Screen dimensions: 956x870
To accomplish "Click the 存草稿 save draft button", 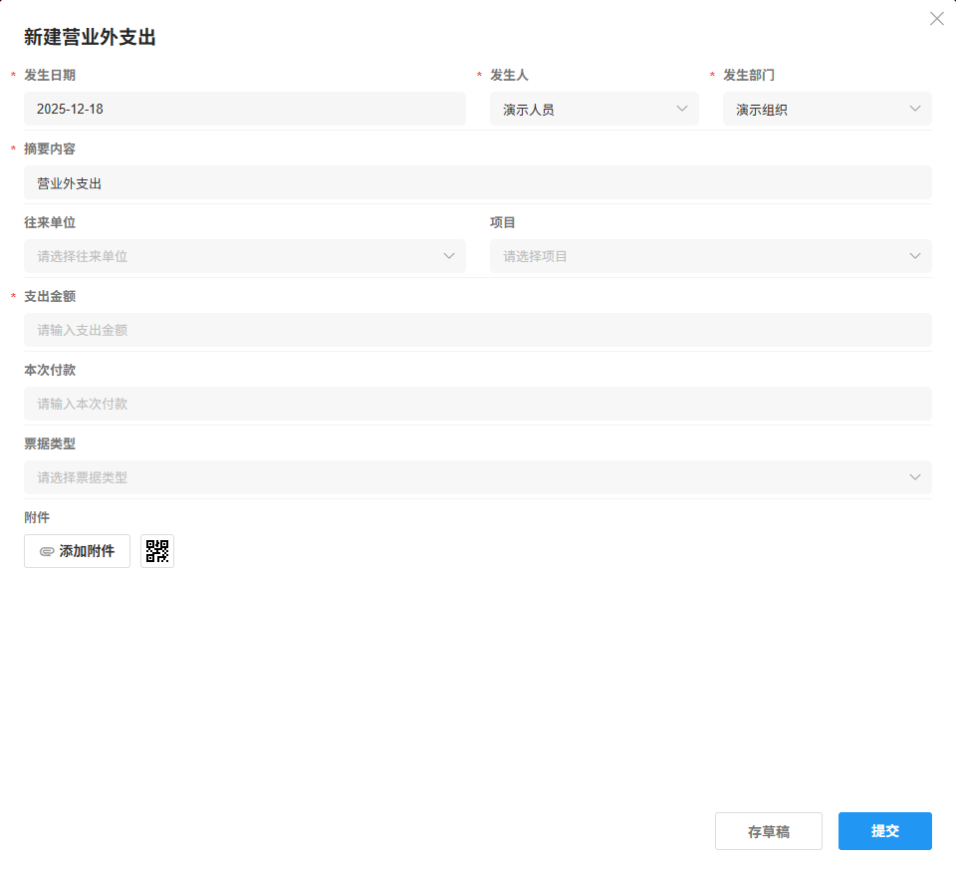I will click(x=768, y=830).
